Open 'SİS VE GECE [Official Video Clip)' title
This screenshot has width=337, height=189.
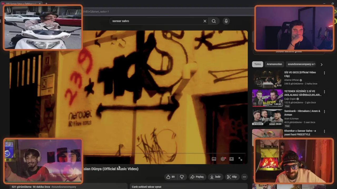pyautogui.click(x=300, y=74)
